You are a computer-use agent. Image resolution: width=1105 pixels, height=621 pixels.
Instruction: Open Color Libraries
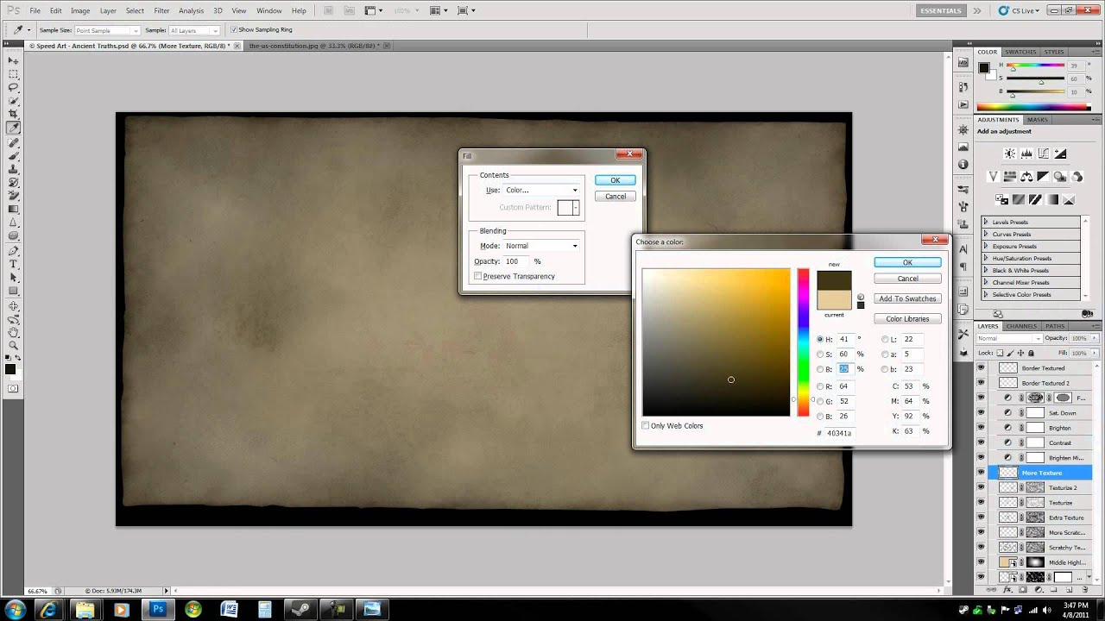(x=907, y=319)
